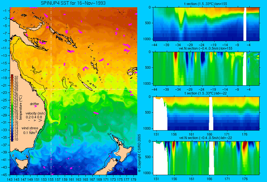Click '1000' depth tick of lon=155 velocity section
This screenshot has height=182, width=267.
click(x=147, y=83)
